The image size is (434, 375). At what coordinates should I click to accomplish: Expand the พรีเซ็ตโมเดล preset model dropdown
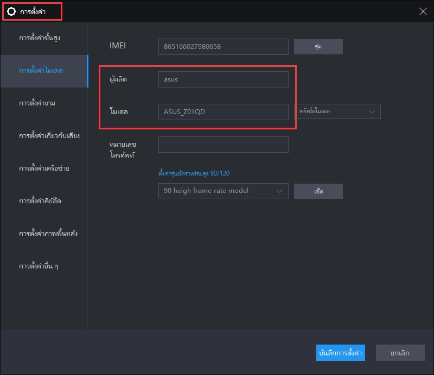click(x=337, y=111)
